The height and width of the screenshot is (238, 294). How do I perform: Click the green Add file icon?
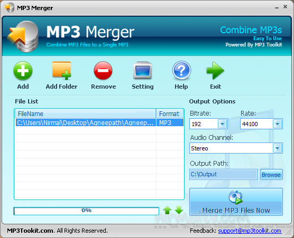click(x=23, y=71)
